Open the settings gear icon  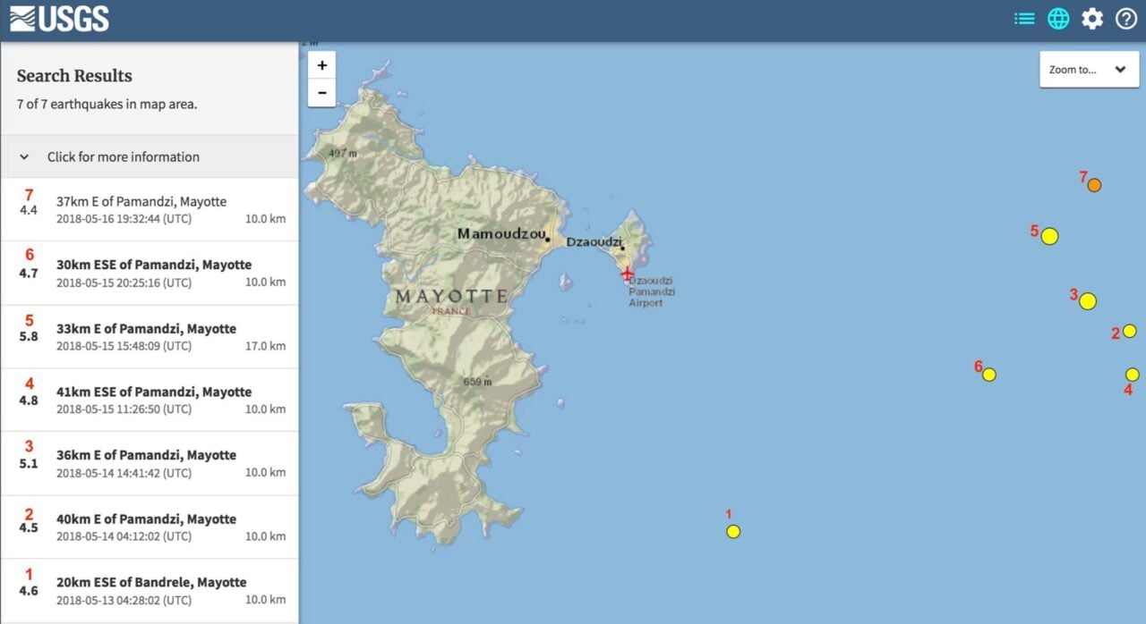pos(1092,19)
